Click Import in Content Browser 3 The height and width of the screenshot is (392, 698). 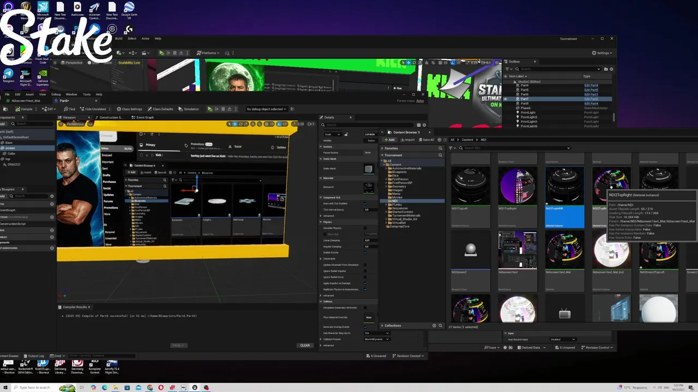point(407,140)
